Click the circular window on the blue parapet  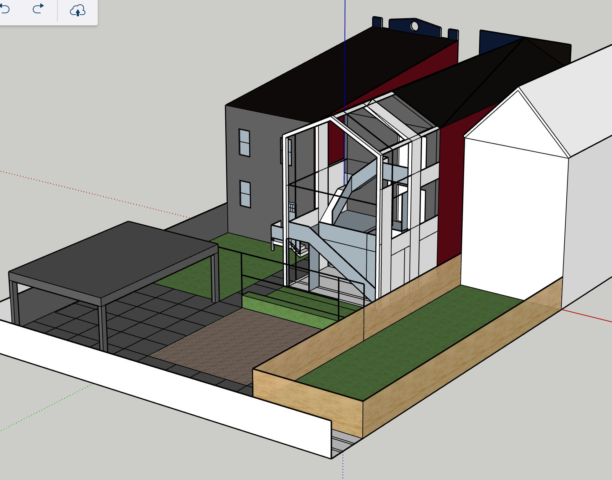point(415,26)
